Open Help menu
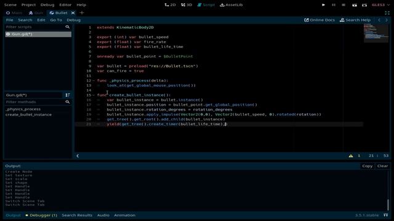 coord(81,5)
